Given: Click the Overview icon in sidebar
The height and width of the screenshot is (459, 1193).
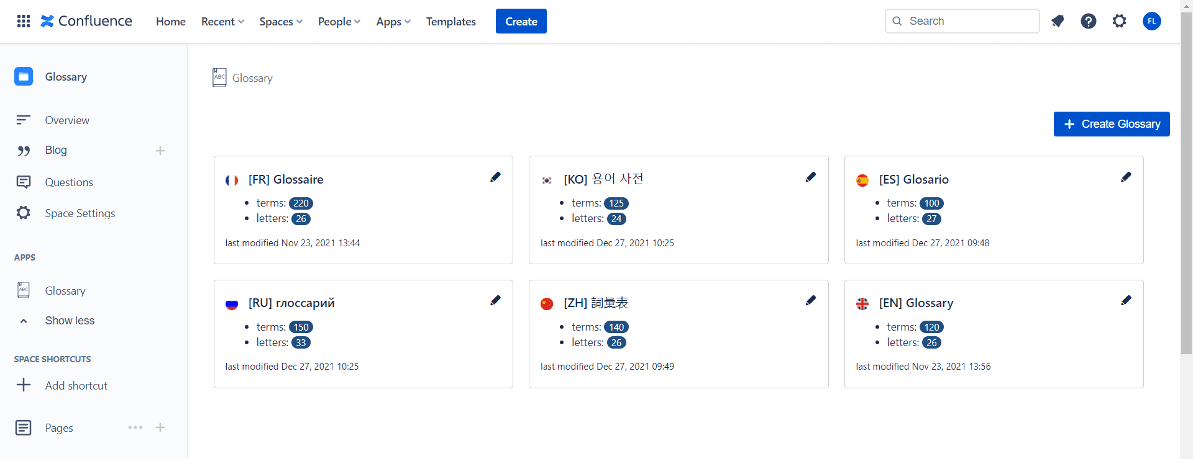Looking at the screenshot, I should point(24,120).
